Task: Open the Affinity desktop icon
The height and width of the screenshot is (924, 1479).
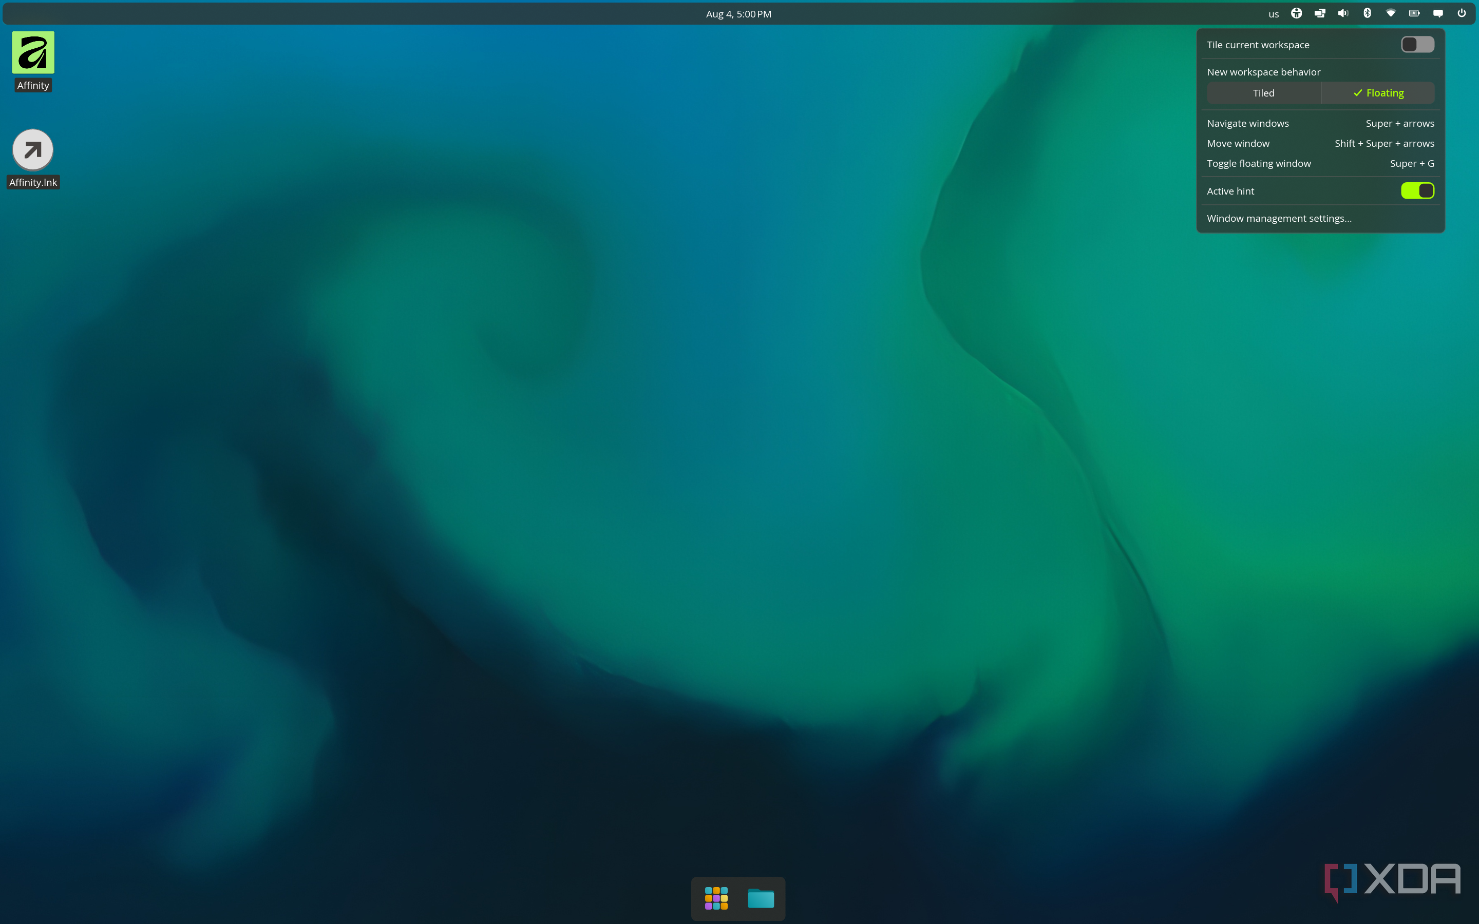Action: coord(33,52)
